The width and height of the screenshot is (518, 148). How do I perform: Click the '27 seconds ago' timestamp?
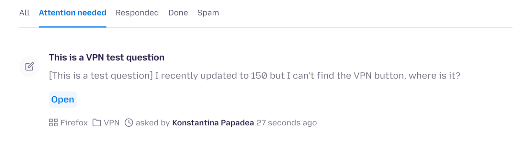[x=287, y=123]
